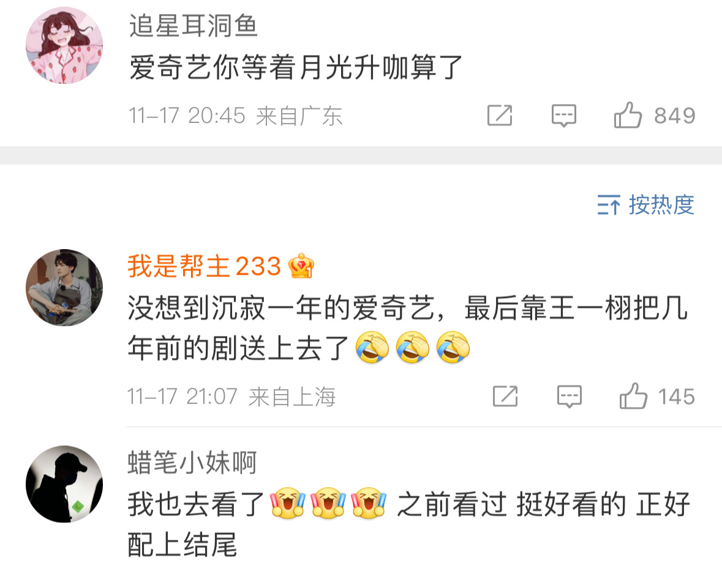Tap the 145 like count

677,397
